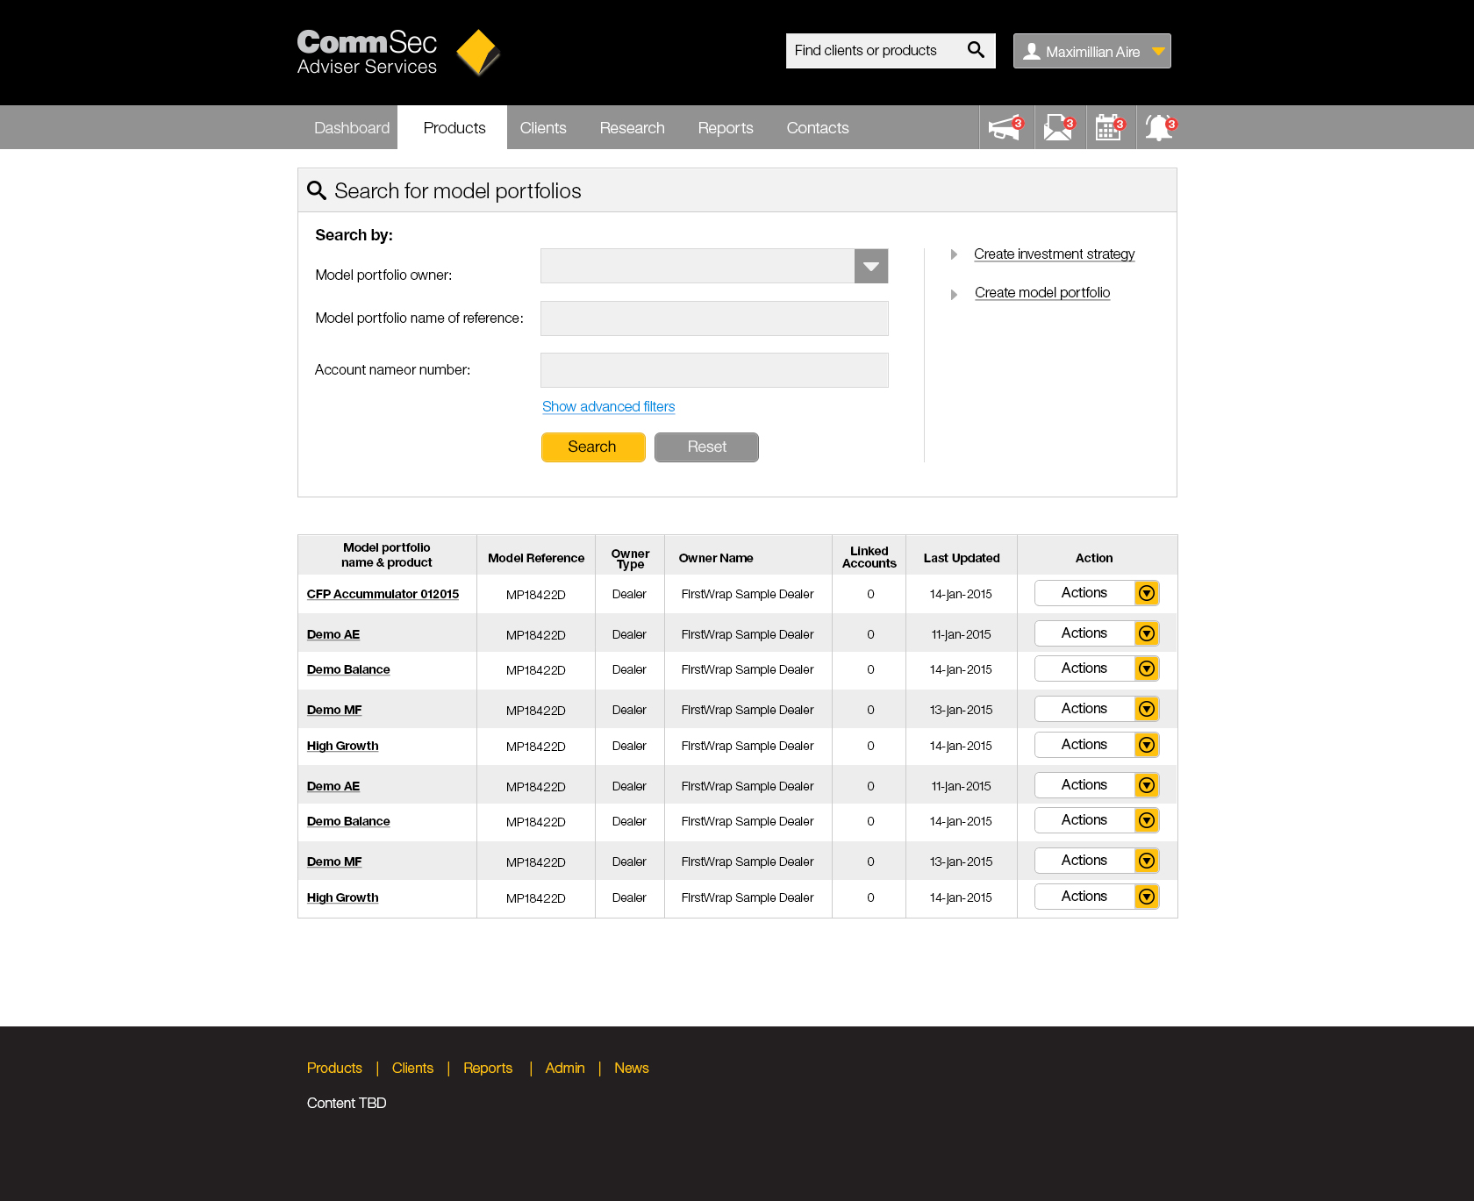Image resolution: width=1474 pixels, height=1201 pixels.
Task: Click the Linked Accounts column header
Action: (869, 557)
